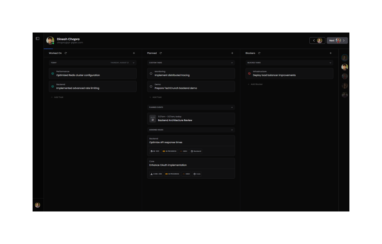Image resolution: width=382 pixels, height=244 pixels.
Task: Select the Implemented advanced rate limiting text
Action: click(78, 88)
